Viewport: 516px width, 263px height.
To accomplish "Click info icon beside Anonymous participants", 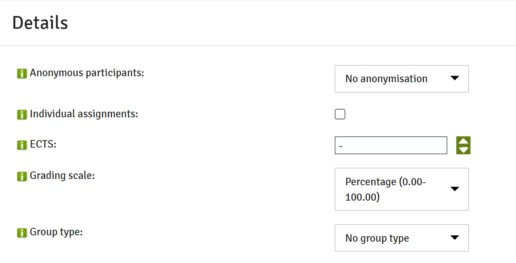I will (x=22, y=74).
